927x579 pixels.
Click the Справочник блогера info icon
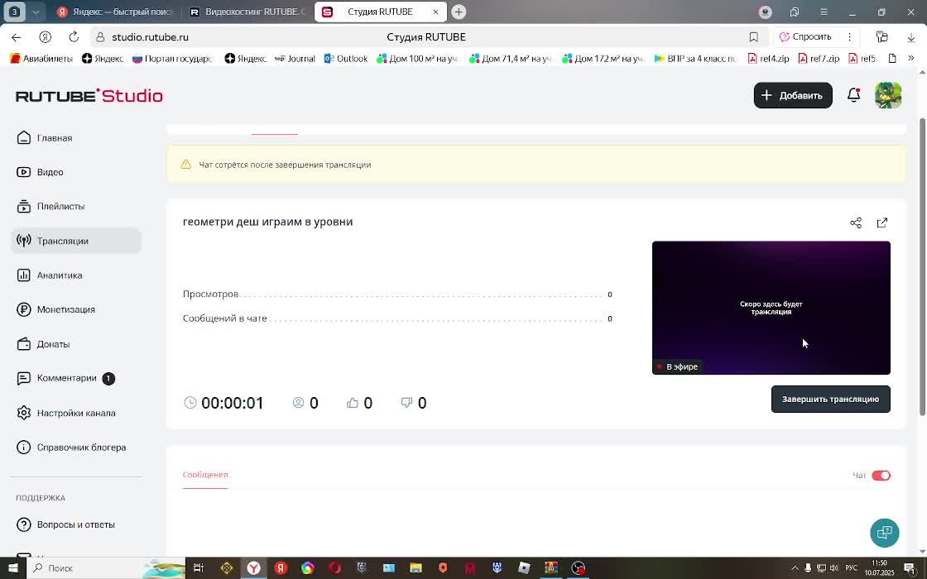point(24,447)
